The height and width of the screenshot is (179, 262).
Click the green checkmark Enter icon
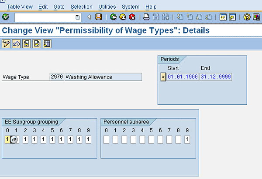coord(6,17)
